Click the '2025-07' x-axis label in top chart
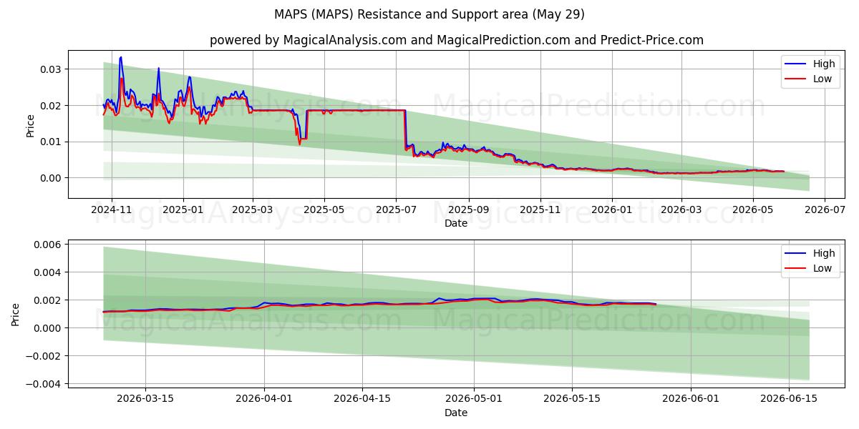This screenshot has width=859, height=429. [x=397, y=210]
